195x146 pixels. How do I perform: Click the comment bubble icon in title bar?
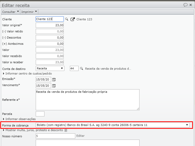[x=185, y=5]
